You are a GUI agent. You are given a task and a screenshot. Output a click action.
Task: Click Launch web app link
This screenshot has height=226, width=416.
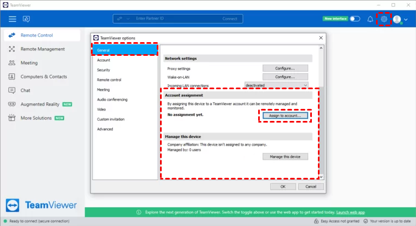pos(350,212)
